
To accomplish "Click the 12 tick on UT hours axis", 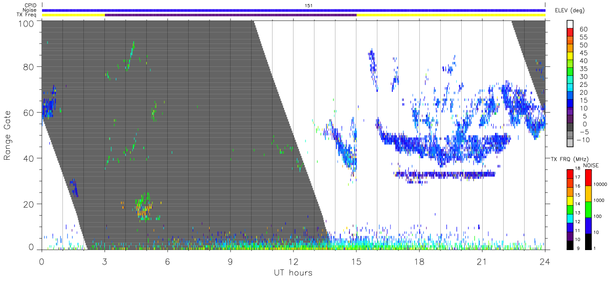I will pos(293,261).
